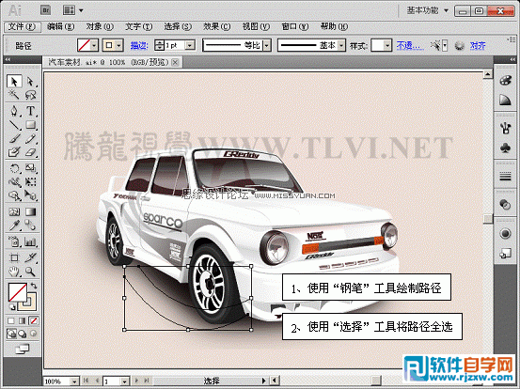
Task: Open the stroke color dropdown in control bar
Action: pos(119,45)
